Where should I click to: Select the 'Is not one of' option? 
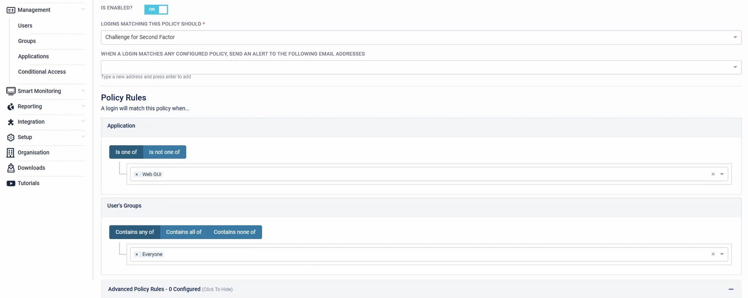point(164,152)
